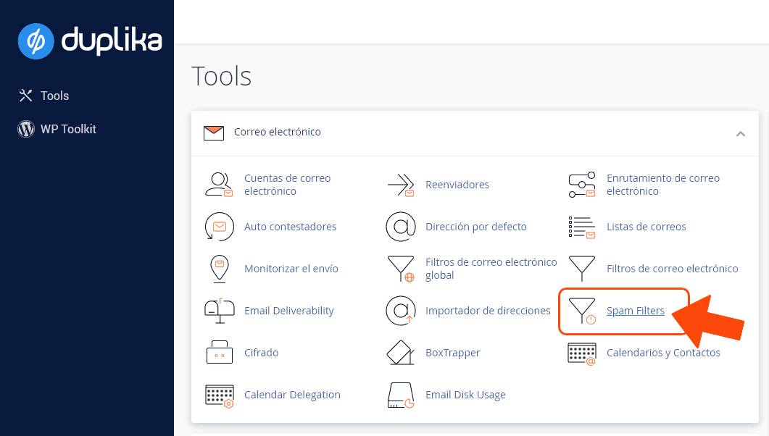
Task: Open the Spam Filters link
Action: [x=635, y=311]
